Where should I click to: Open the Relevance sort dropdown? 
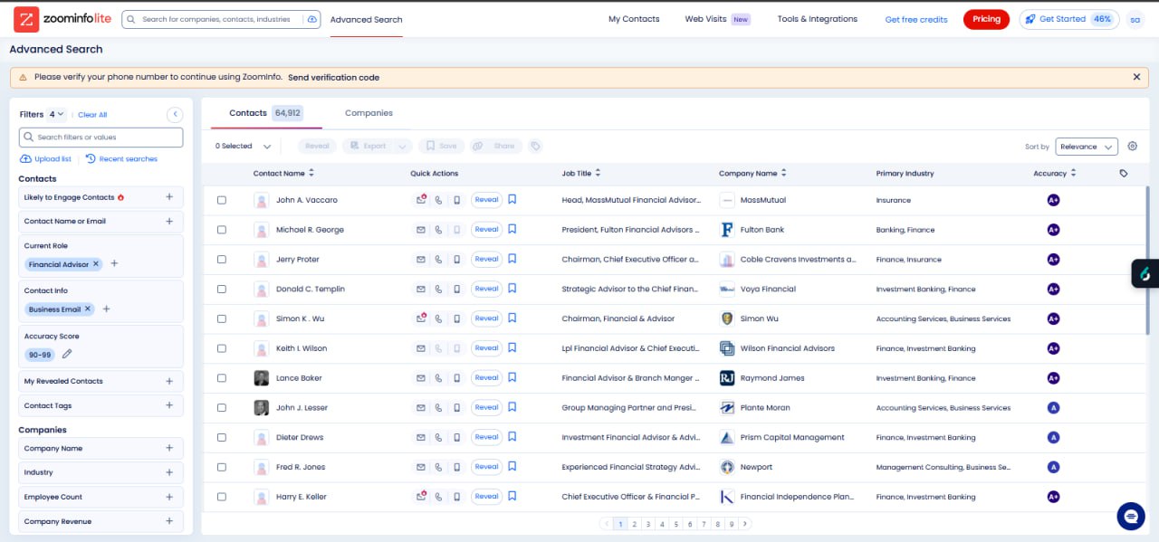pos(1086,147)
